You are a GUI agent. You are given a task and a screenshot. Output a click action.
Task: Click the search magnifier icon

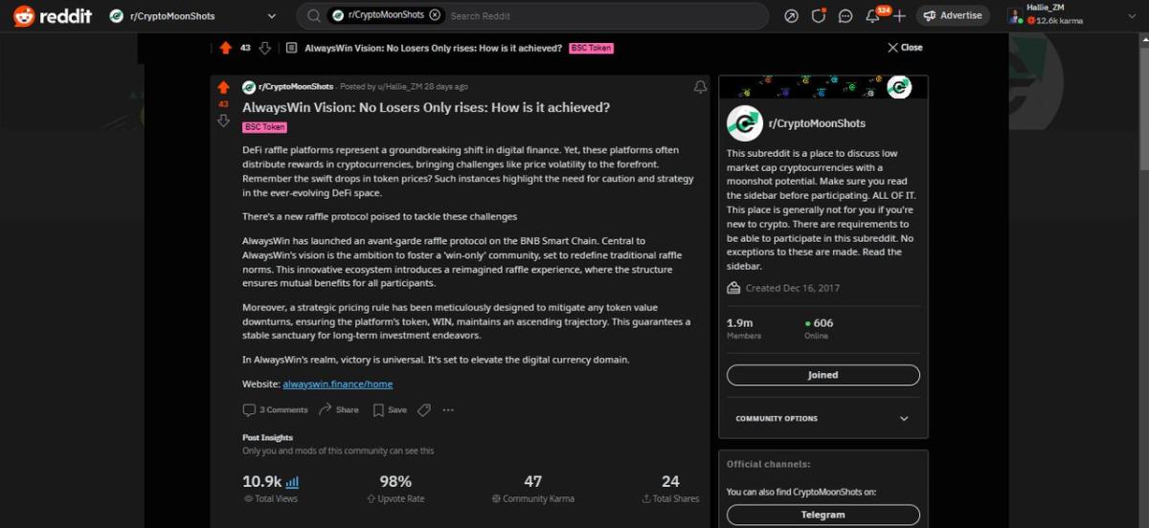click(x=313, y=15)
